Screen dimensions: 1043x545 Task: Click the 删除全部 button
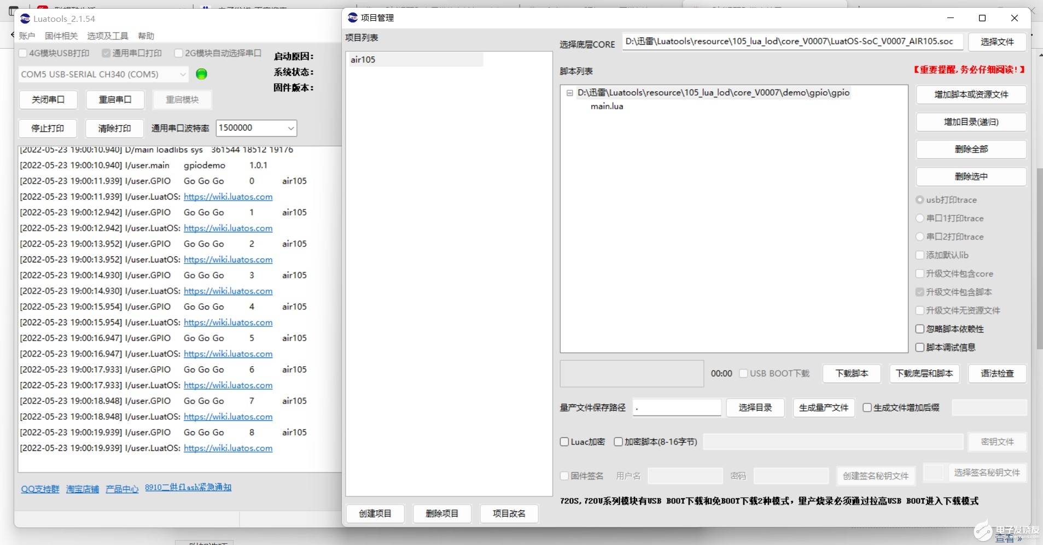tap(971, 149)
